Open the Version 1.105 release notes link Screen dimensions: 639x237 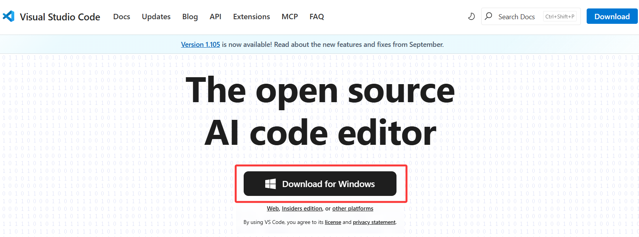tap(201, 45)
